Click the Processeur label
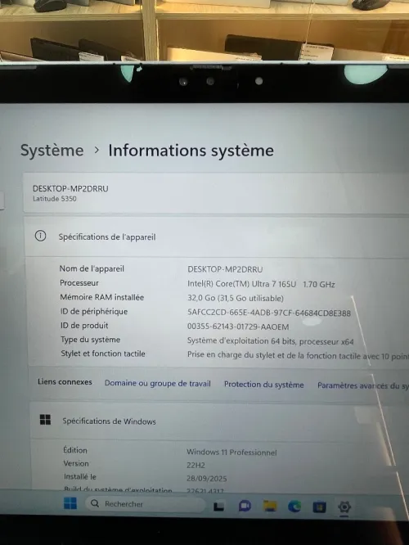The image size is (409, 545). tap(79, 283)
